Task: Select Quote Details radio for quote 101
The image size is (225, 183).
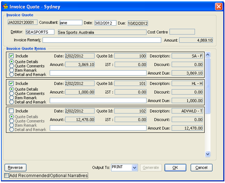Action: [x=12, y=89]
